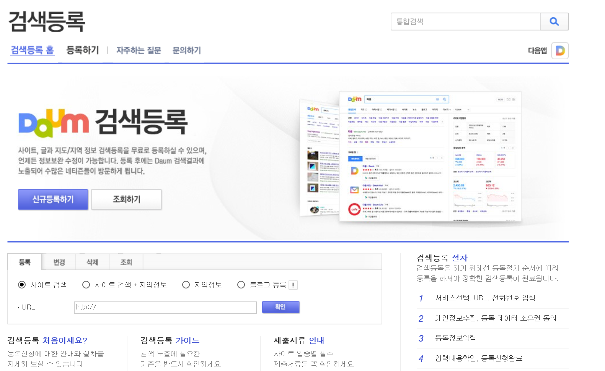Screen dimensions: 605x371
Task: Click the 다음앱 link text
Action: (537, 50)
